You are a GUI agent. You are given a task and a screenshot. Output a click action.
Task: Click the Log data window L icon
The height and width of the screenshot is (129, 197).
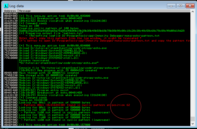[6, 6]
